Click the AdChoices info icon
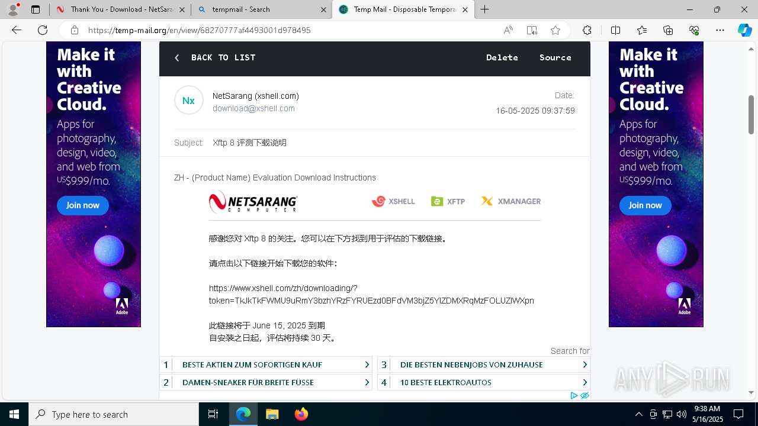758x426 pixels. pos(574,395)
